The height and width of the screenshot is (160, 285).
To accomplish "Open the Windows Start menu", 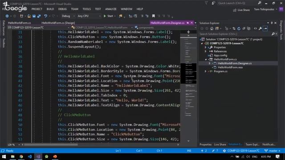I will (x=4, y=156).
